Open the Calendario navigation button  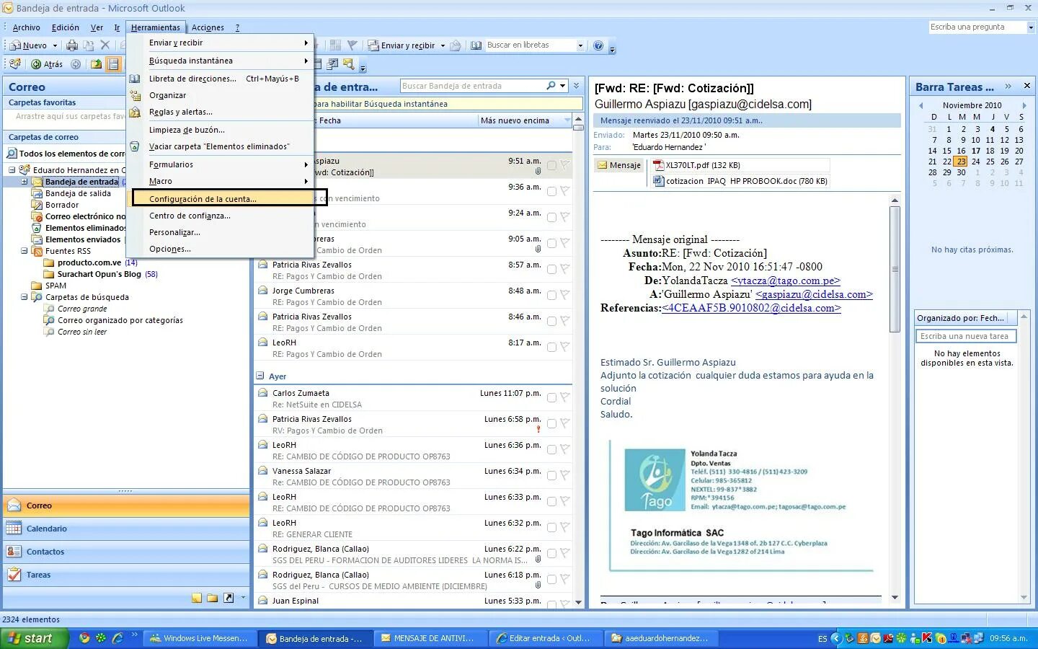pos(126,529)
